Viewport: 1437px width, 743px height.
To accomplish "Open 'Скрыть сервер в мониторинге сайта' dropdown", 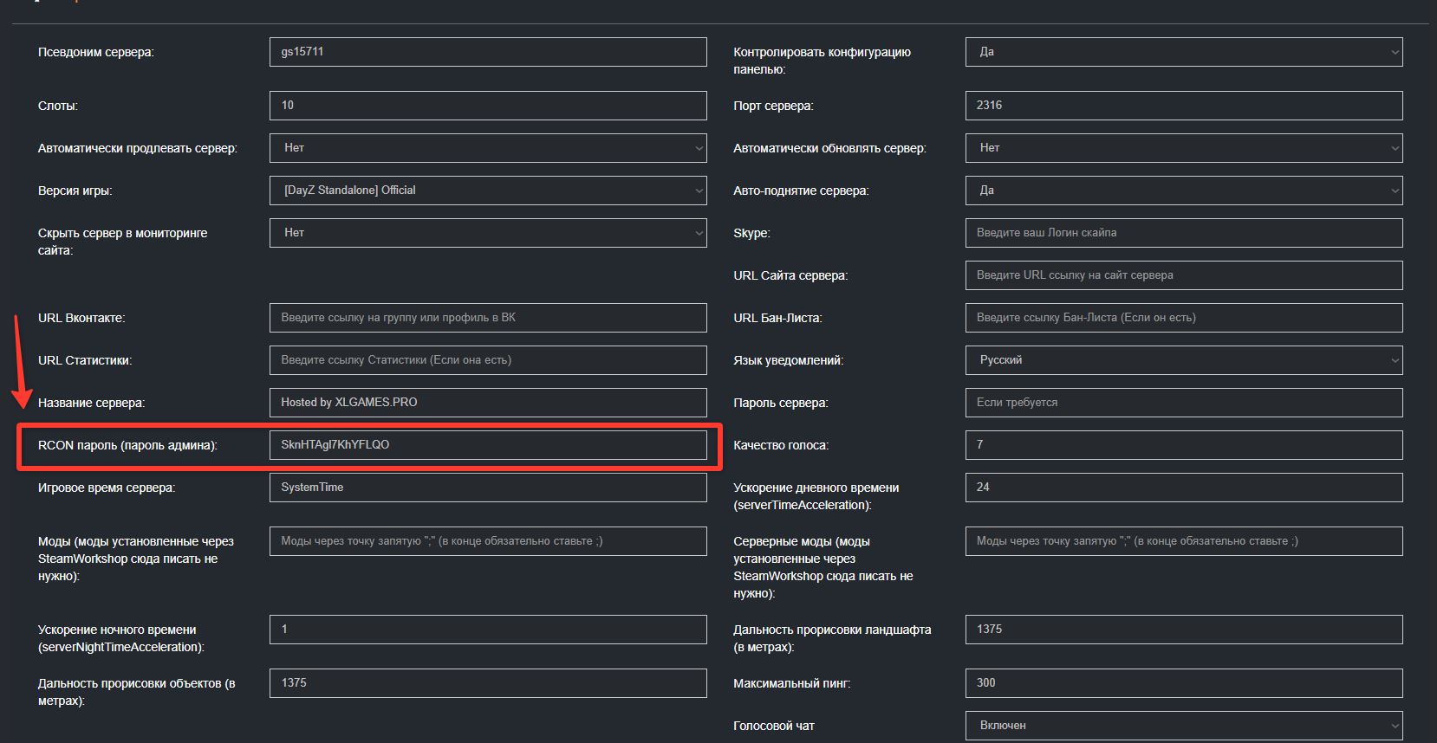I will coord(488,233).
